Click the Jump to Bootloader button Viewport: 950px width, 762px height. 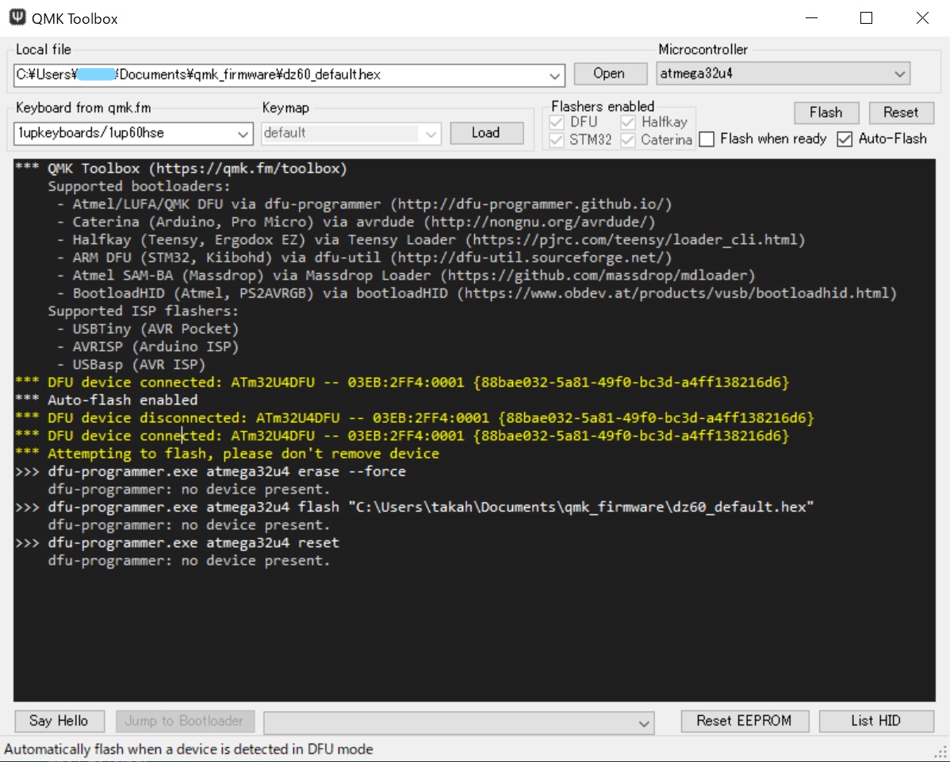click(x=185, y=721)
